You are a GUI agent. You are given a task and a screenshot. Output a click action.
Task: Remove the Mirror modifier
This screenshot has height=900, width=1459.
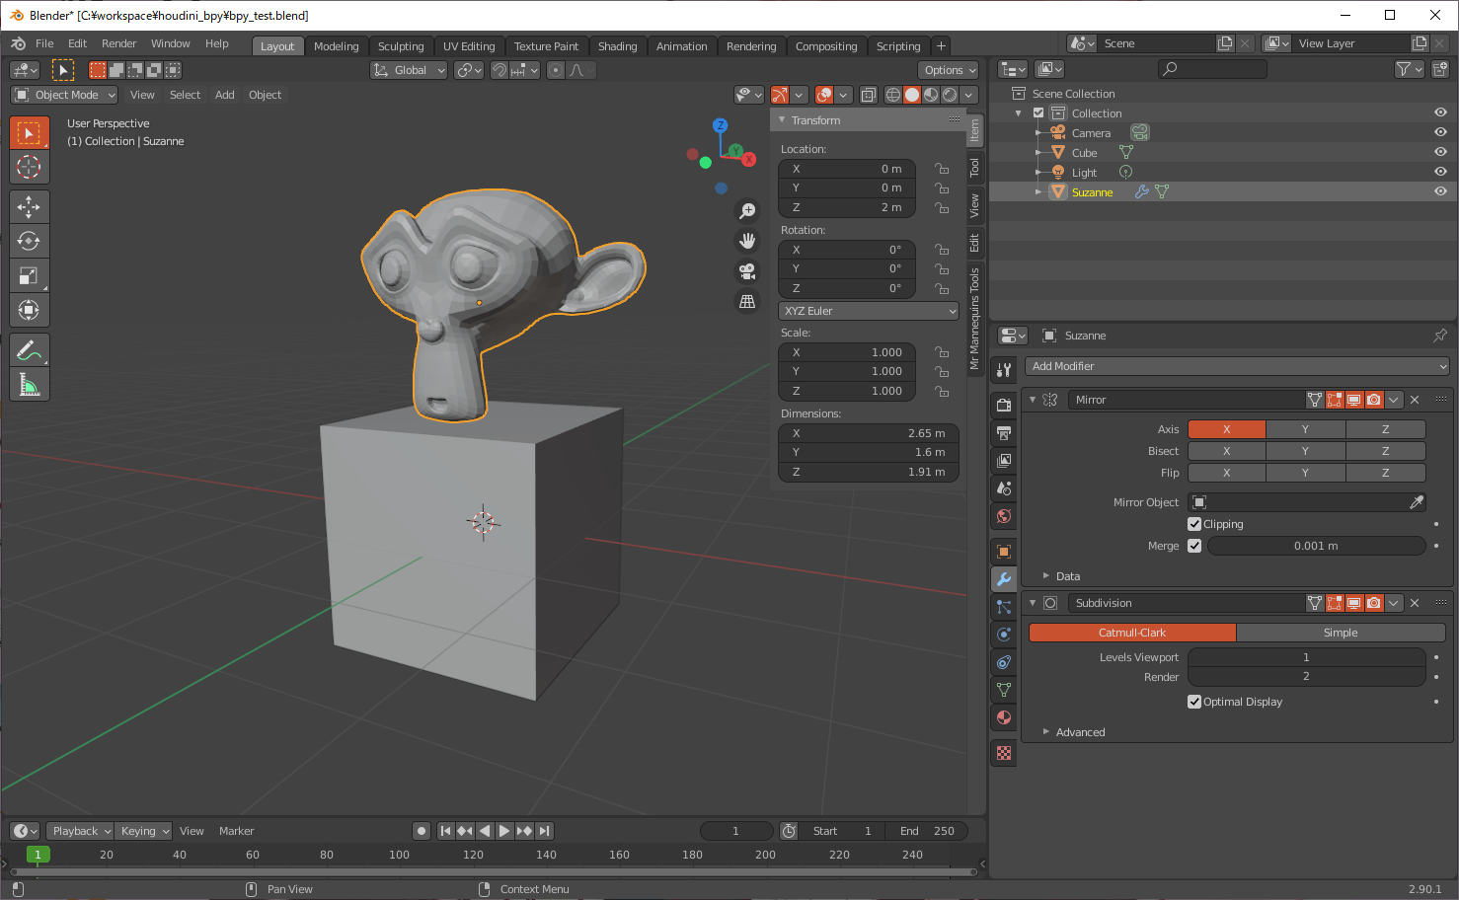coord(1415,400)
